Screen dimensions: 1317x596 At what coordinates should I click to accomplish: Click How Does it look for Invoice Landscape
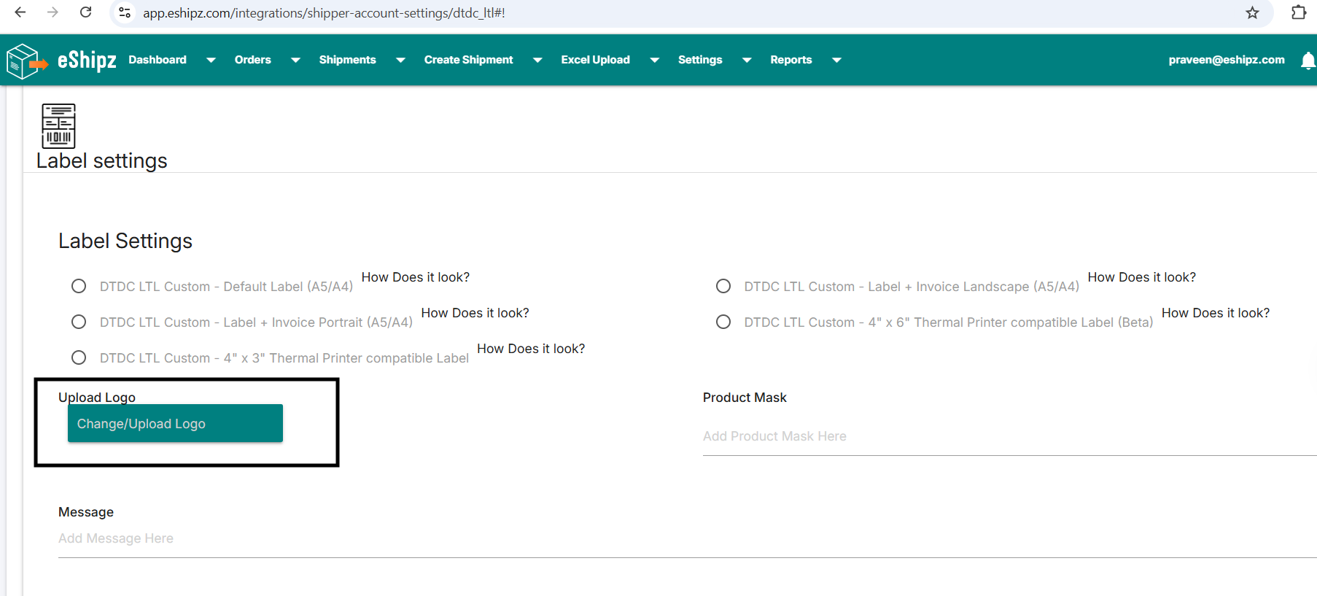click(x=1142, y=277)
